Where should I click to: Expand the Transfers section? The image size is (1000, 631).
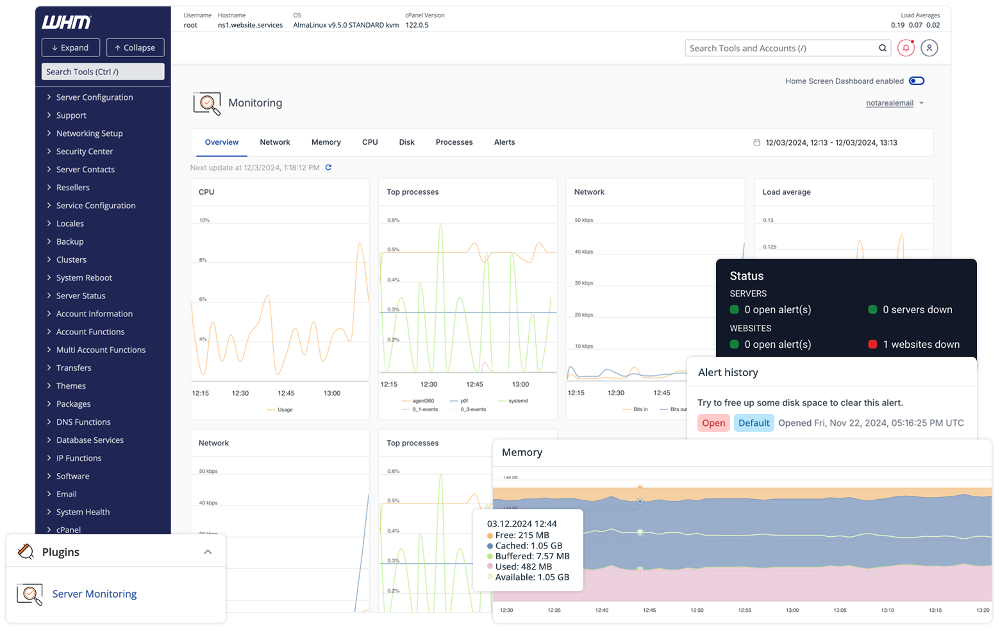pos(73,368)
